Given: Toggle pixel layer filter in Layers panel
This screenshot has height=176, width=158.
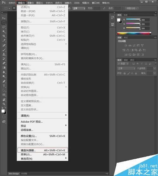Looking at the screenshot, I should 133,64.
